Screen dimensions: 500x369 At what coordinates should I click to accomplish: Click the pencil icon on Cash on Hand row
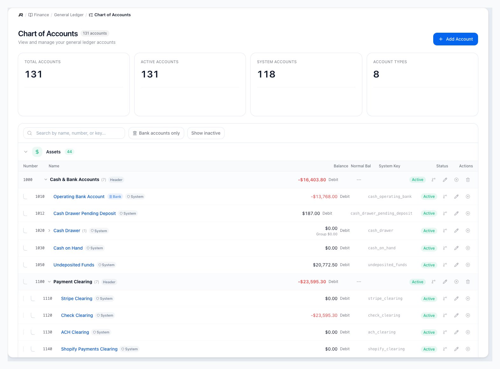(x=456, y=248)
